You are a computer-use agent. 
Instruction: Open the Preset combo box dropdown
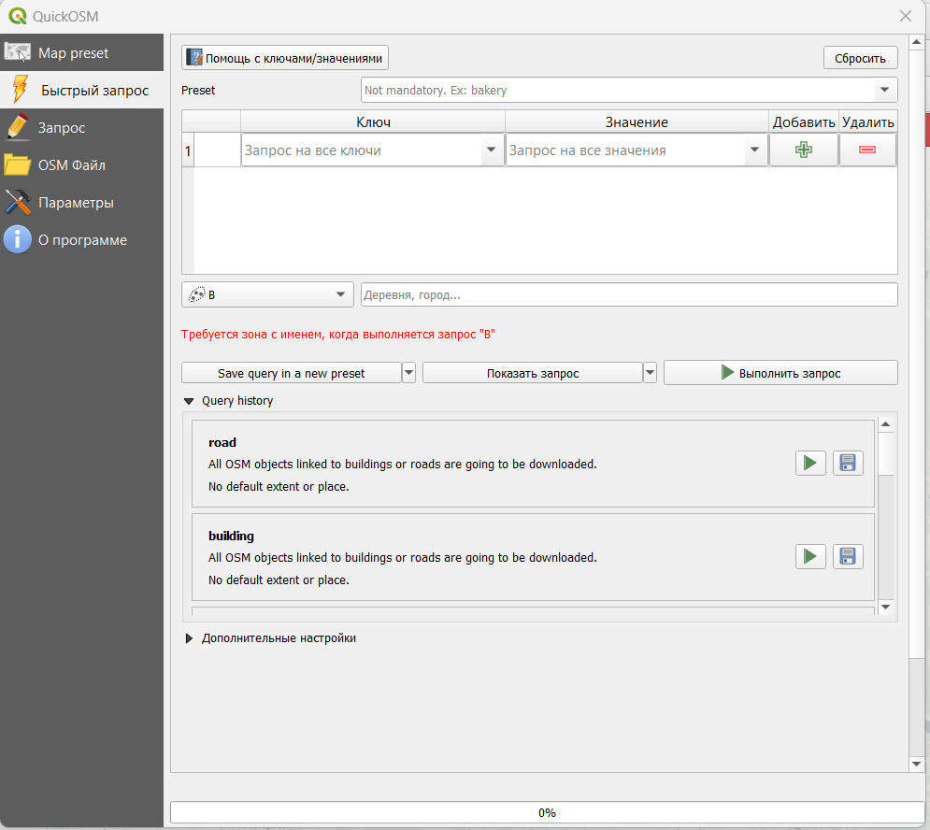coord(883,91)
